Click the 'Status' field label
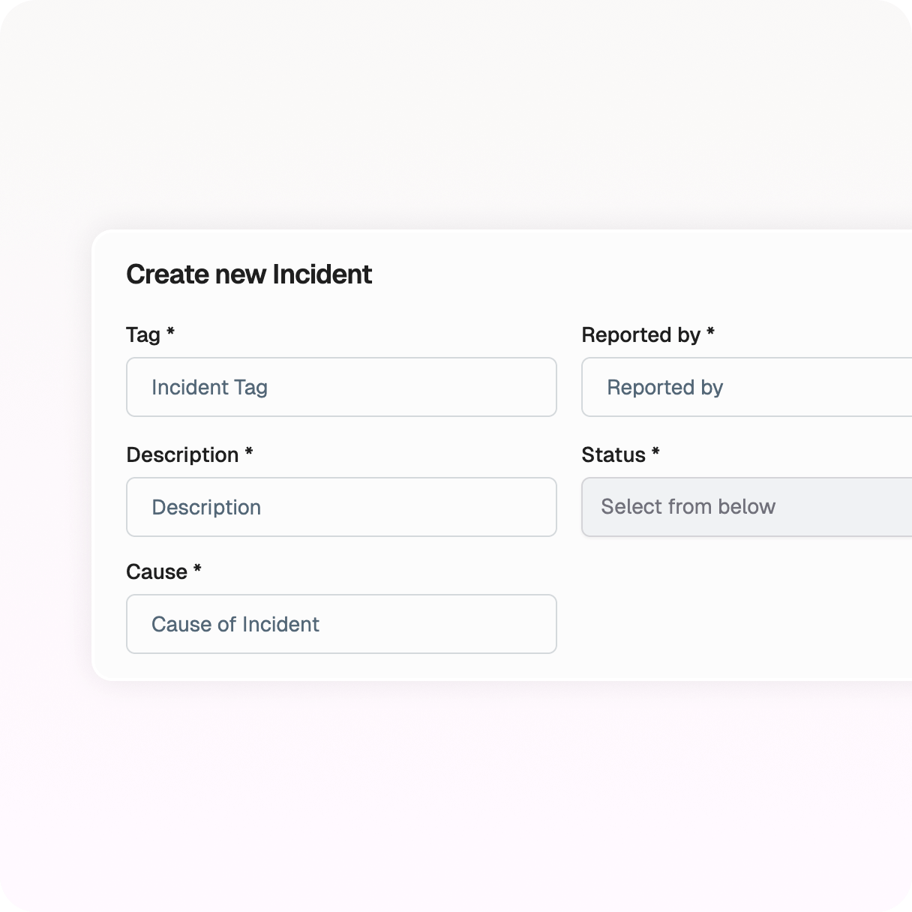The width and height of the screenshot is (912, 912). pyautogui.click(x=613, y=454)
